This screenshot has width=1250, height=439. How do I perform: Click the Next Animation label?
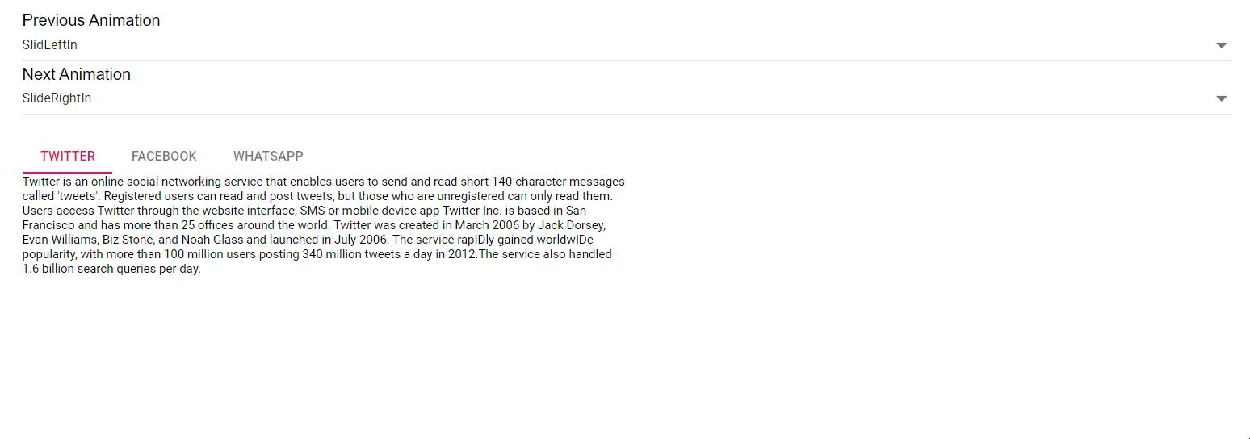(x=77, y=74)
